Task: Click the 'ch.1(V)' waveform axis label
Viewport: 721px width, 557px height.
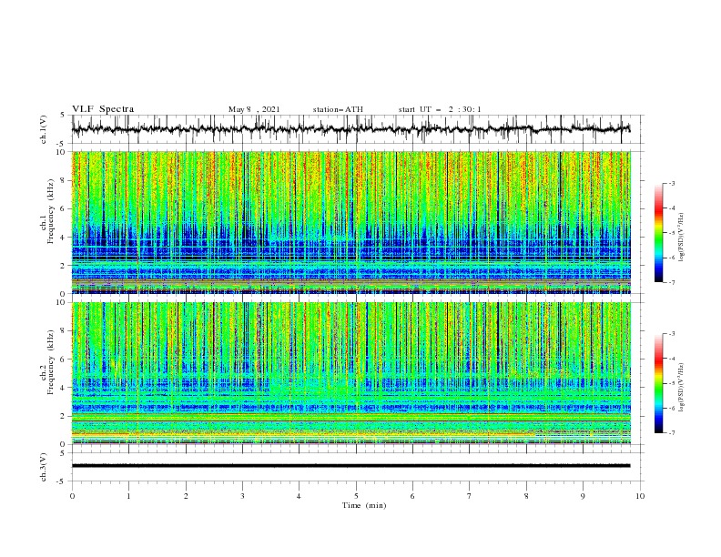Action: [44, 129]
